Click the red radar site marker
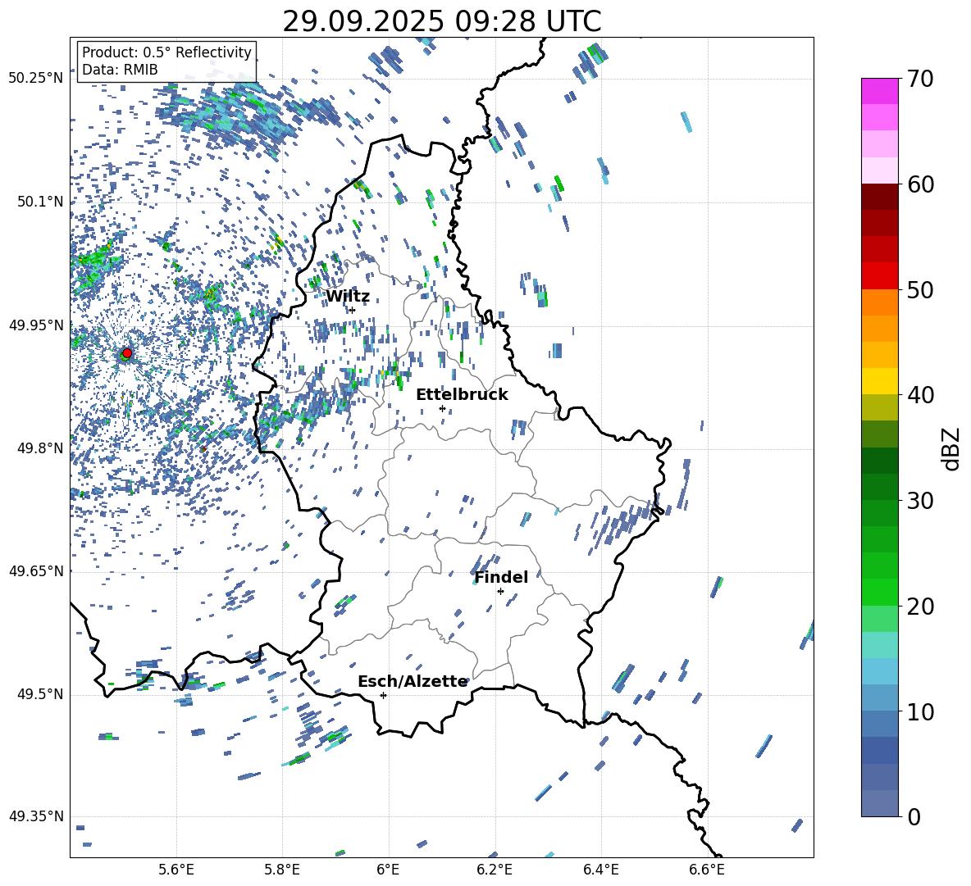The image size is (971, 886). pyautogui.click(x=126, y=353)
